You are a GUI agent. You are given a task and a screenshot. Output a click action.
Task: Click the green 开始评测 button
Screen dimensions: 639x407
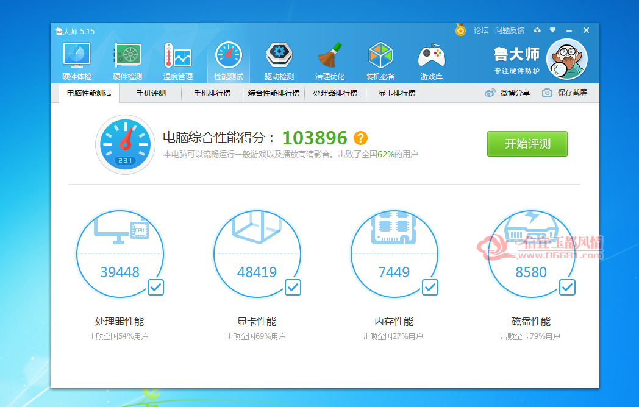click(527, 144)
